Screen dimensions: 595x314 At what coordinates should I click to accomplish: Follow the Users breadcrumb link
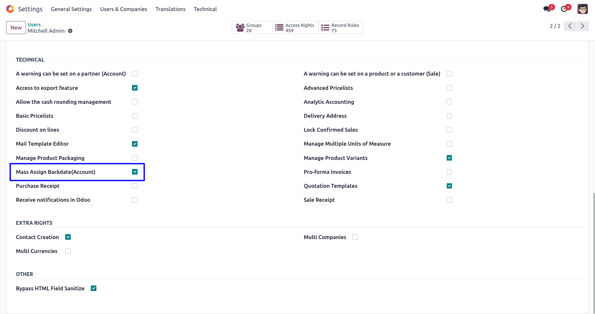tap(34, 25)
